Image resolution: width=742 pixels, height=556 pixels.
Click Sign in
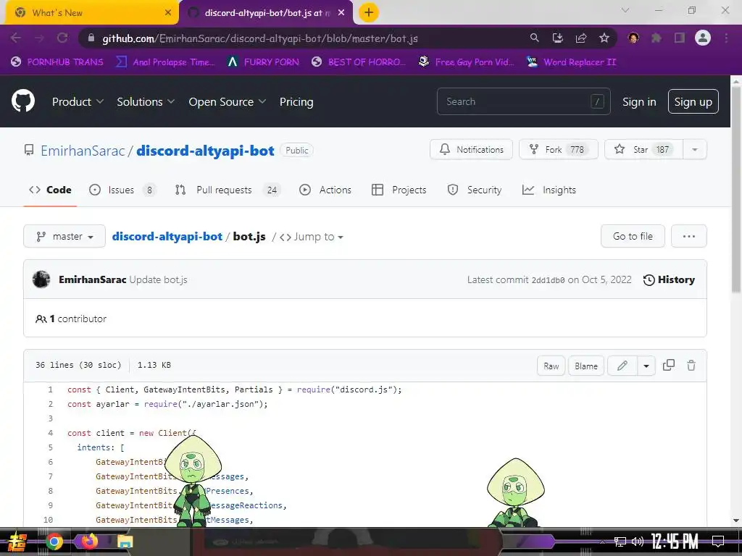pos(639,101)
